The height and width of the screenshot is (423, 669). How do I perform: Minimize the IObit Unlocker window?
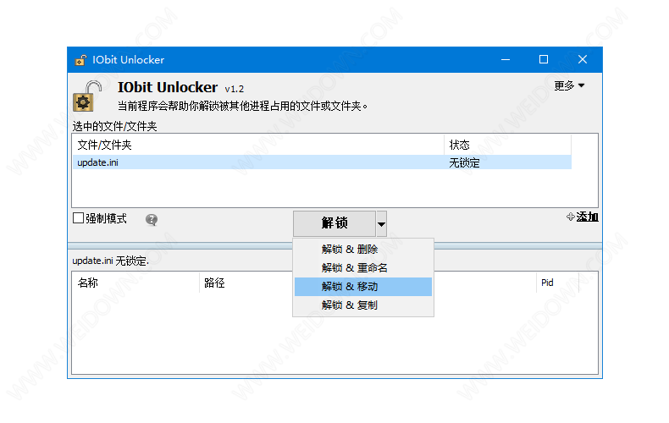click(x=506, y=60)
